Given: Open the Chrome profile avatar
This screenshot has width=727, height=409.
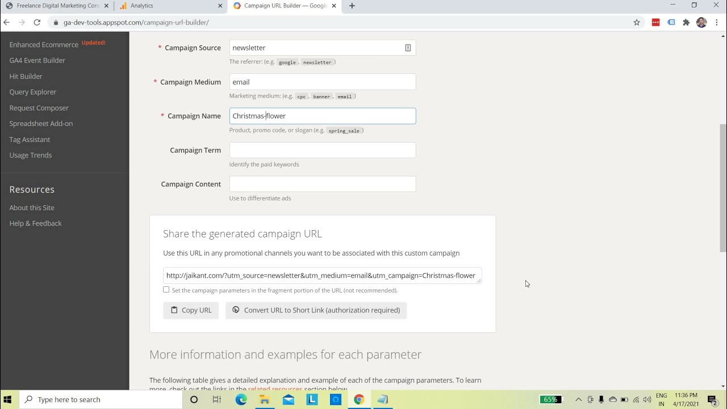Looking at the screenshot, I should [701, 22].
